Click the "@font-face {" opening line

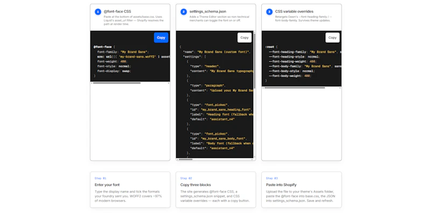[104, 47]
